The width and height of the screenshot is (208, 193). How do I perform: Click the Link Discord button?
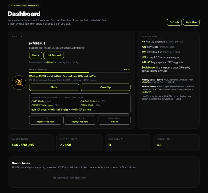54,55
